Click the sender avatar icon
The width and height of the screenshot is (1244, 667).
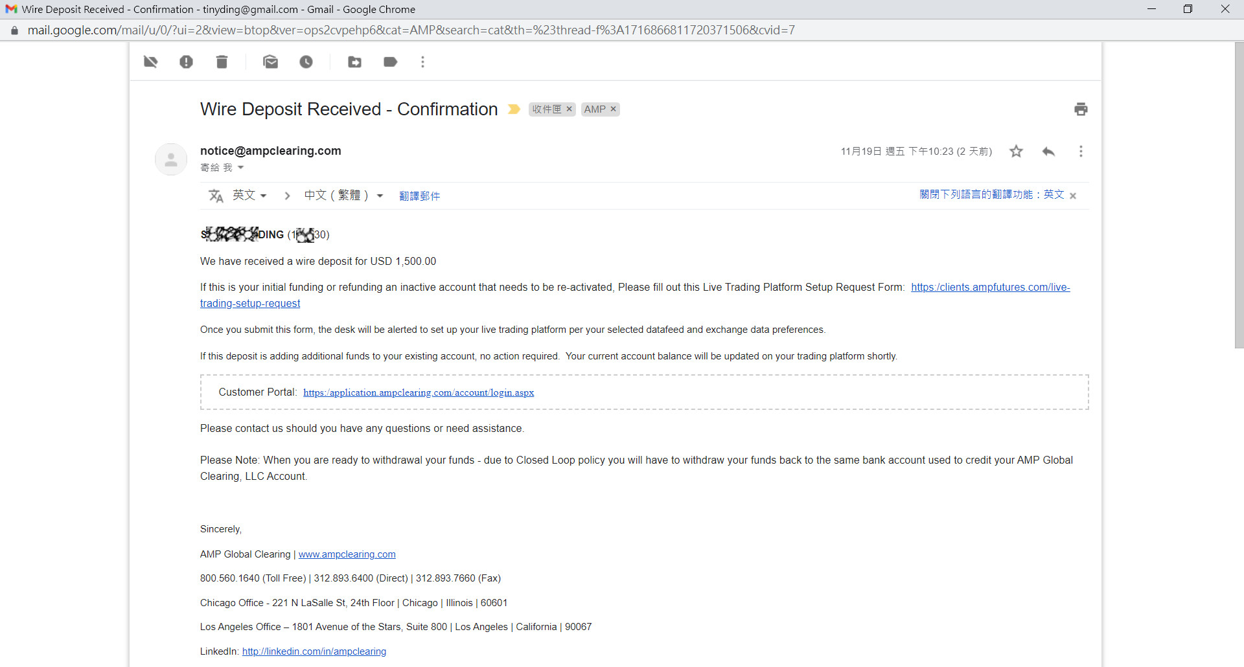click(171, 159)
